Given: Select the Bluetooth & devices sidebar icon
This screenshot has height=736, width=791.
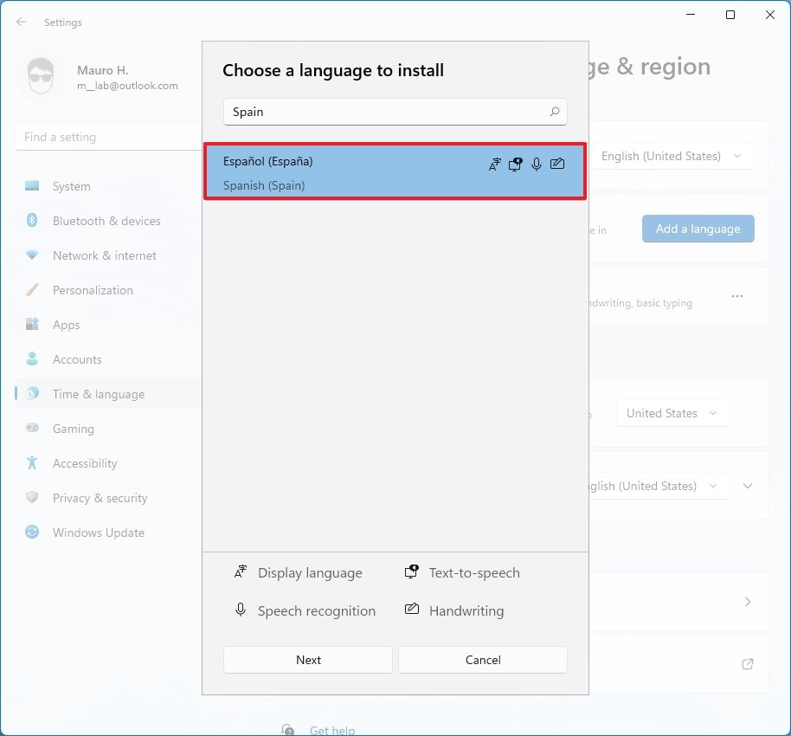Looking at the screenshot, I should coord(31,221).
